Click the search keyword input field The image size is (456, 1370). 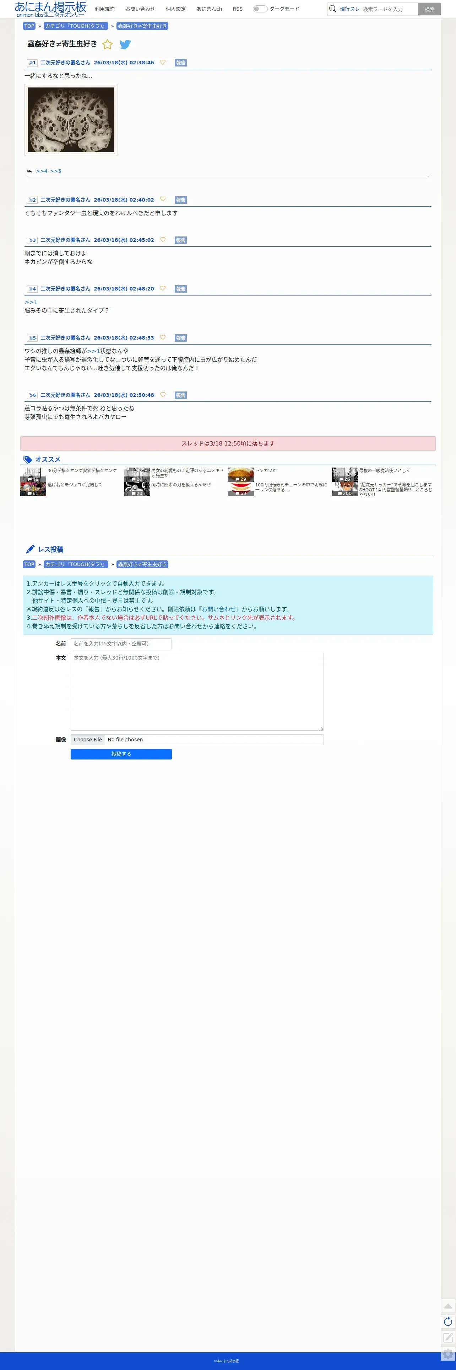click(389, 9)
